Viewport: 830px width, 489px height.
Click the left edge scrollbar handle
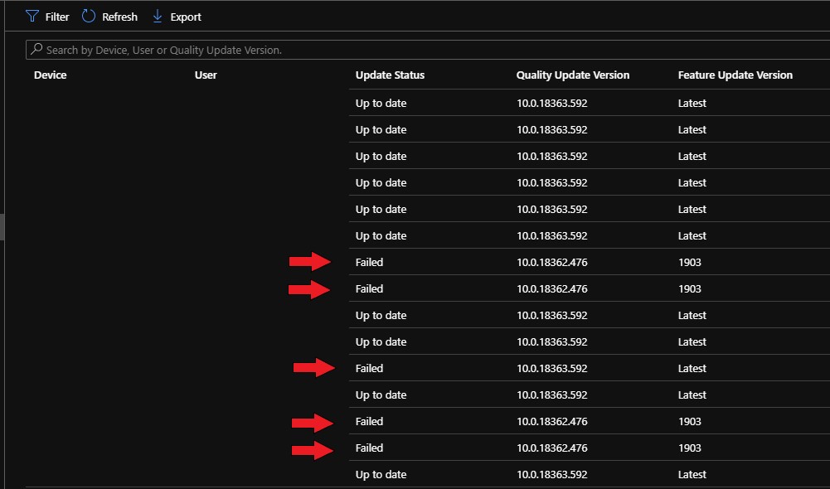click(2, 226)
